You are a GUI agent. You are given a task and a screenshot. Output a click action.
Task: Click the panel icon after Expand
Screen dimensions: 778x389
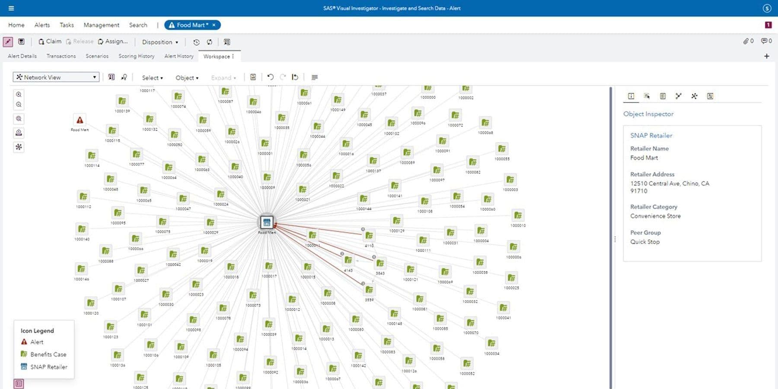point(253,77)
